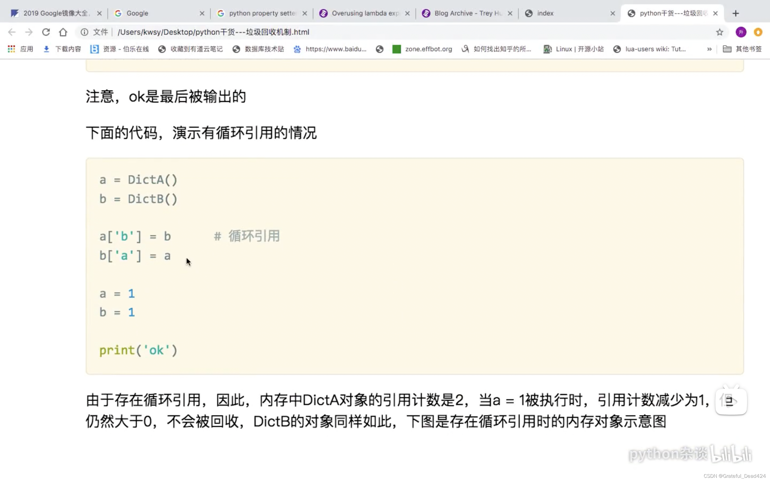Open the baidu.com bookmark
Viewport: 770px width, 481px height.
(x=330, y=49)
